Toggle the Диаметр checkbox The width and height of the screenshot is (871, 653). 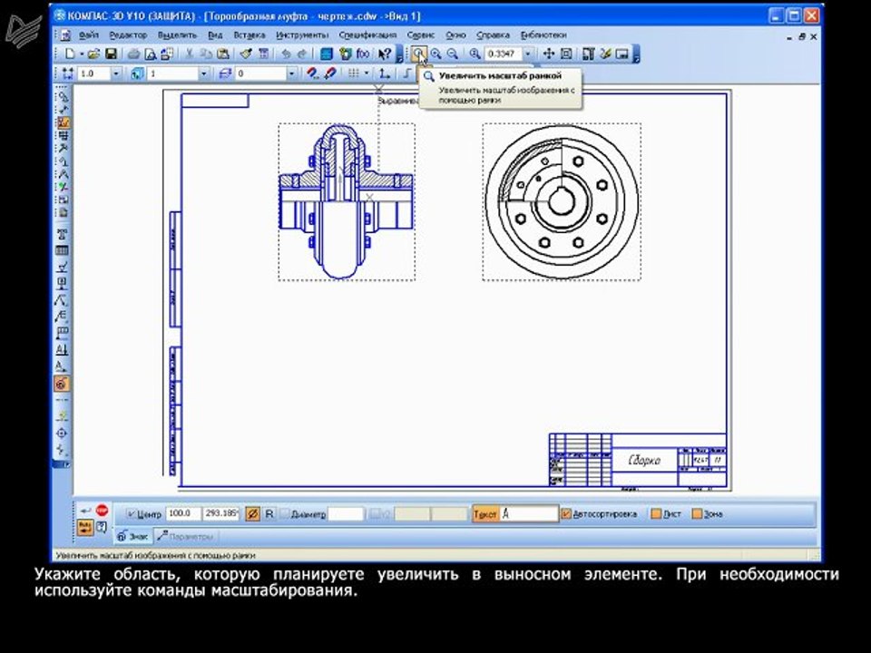tap(285, 514)
